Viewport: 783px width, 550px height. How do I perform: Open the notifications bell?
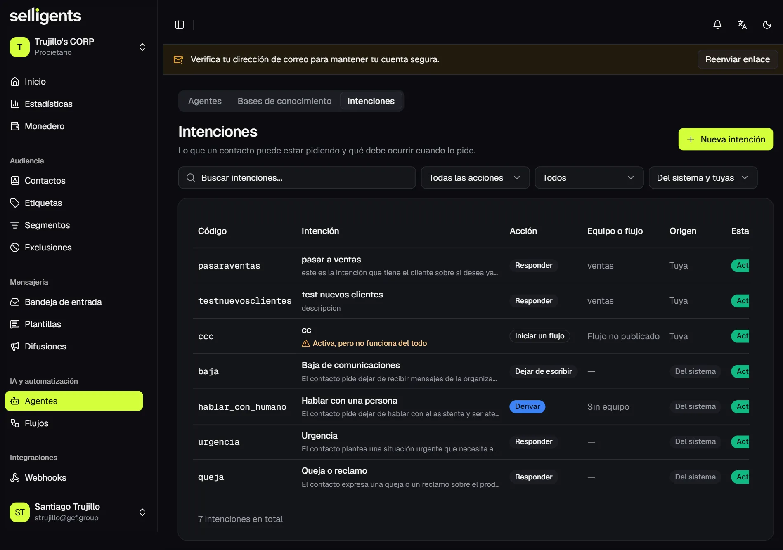tap(717, 25)
